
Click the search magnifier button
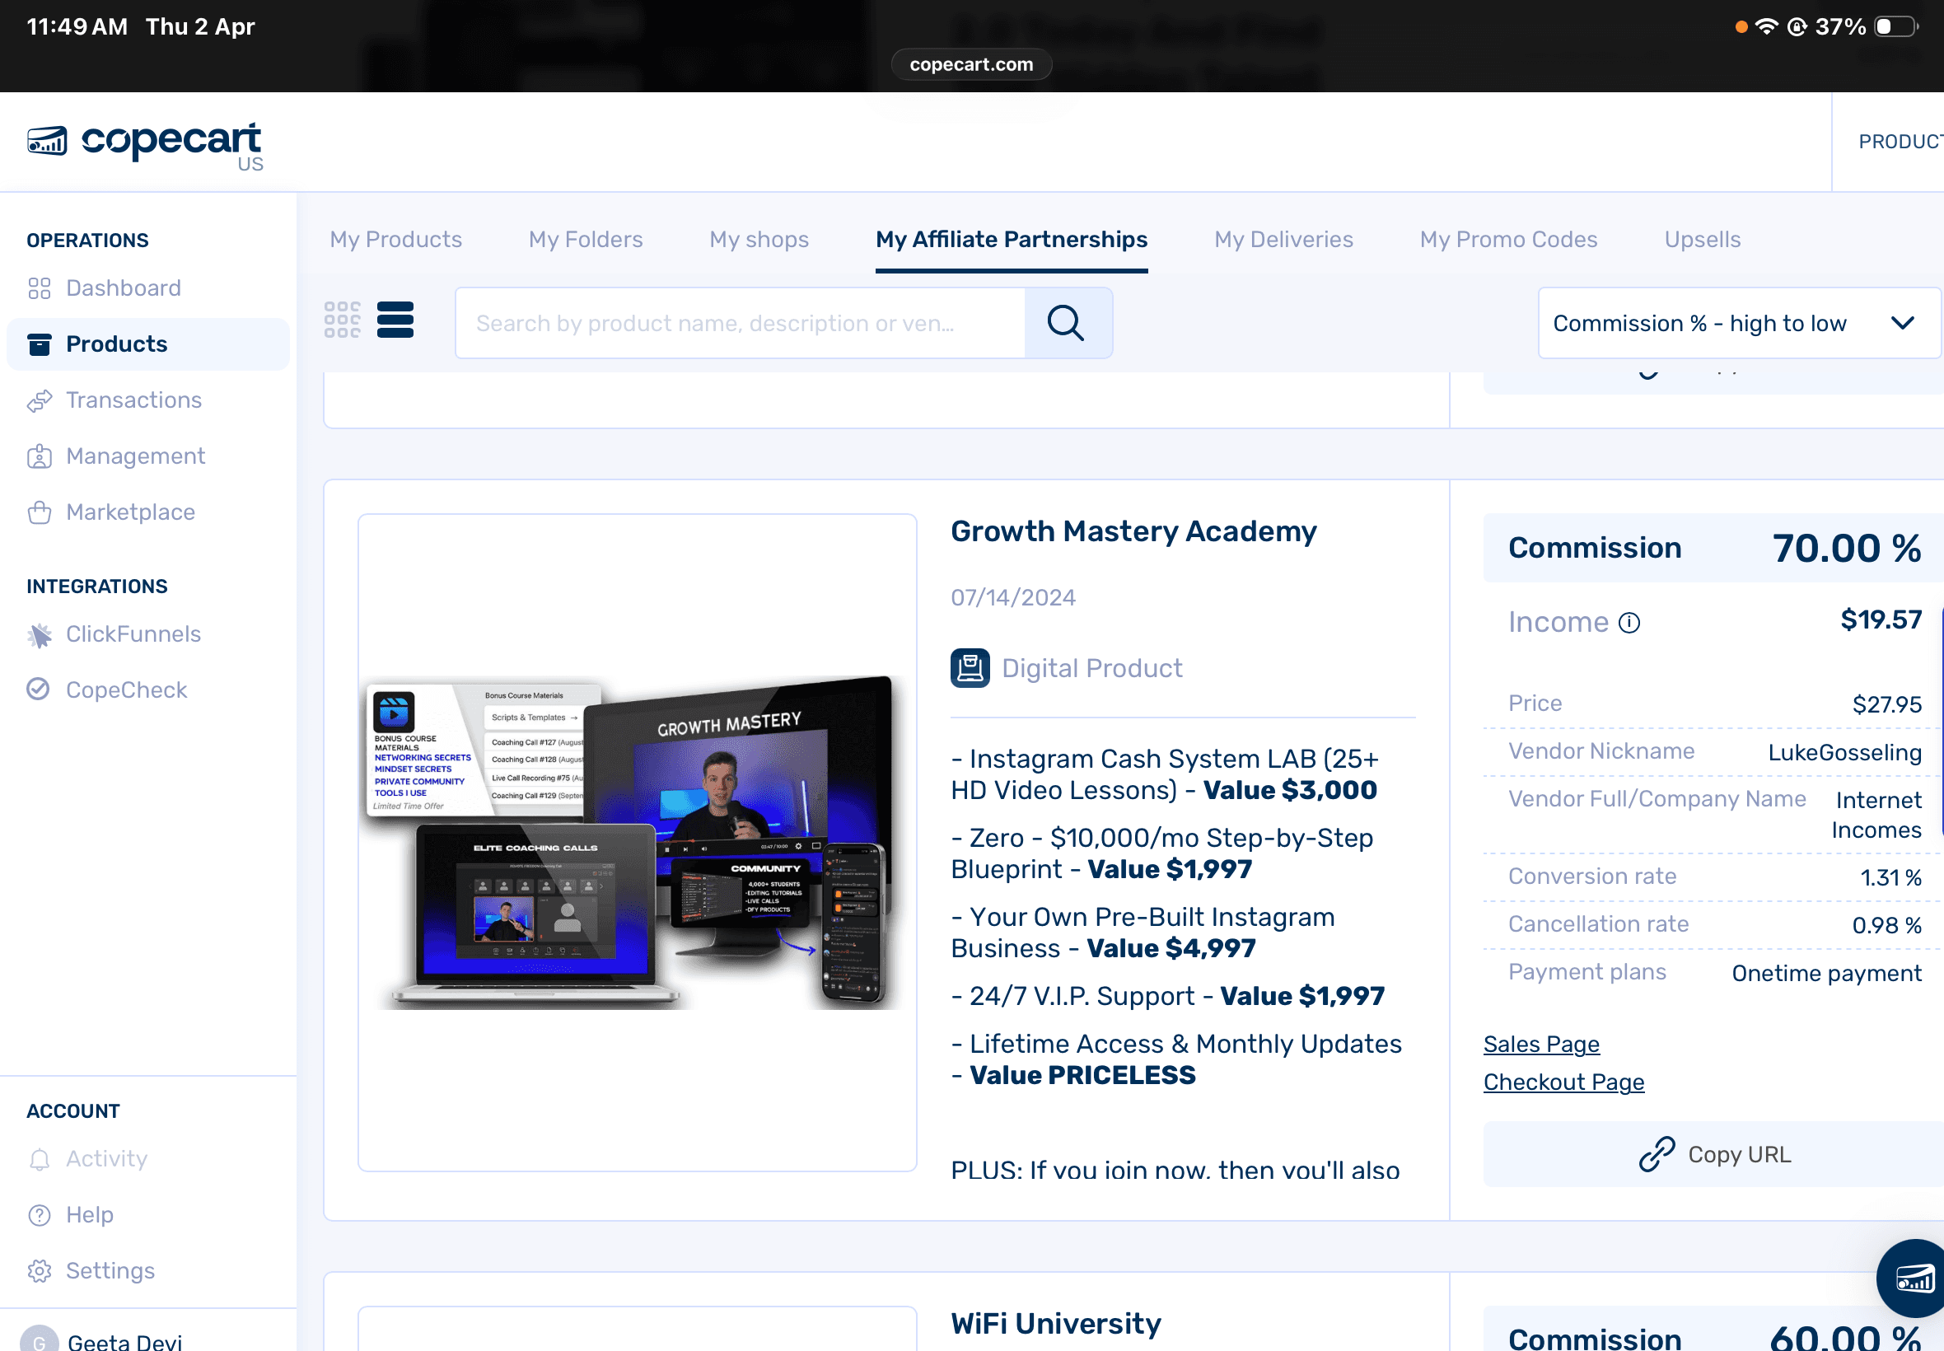point(1068,323)
